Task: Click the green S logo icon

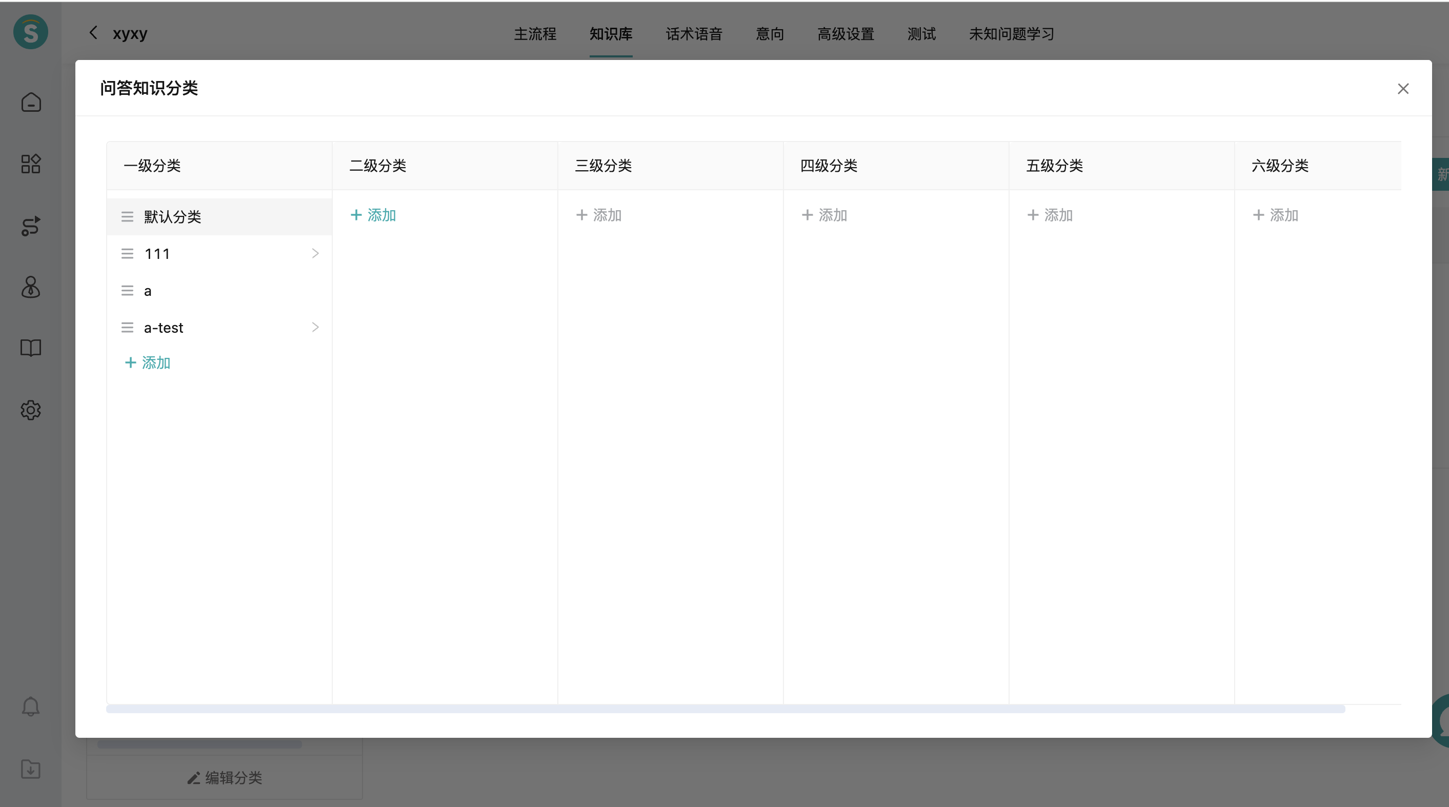Action: pos(30,32)
